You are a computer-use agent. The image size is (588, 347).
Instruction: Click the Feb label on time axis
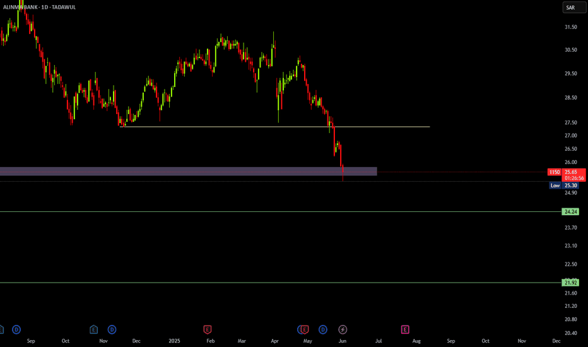210,341
